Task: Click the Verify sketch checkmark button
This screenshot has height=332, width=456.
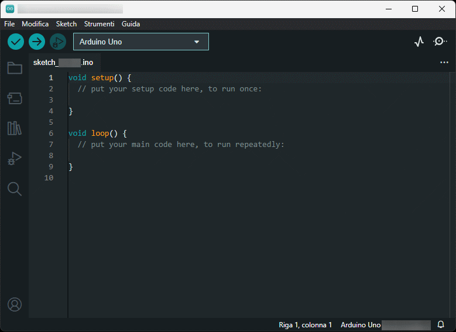Action: (x=16, y=42)
